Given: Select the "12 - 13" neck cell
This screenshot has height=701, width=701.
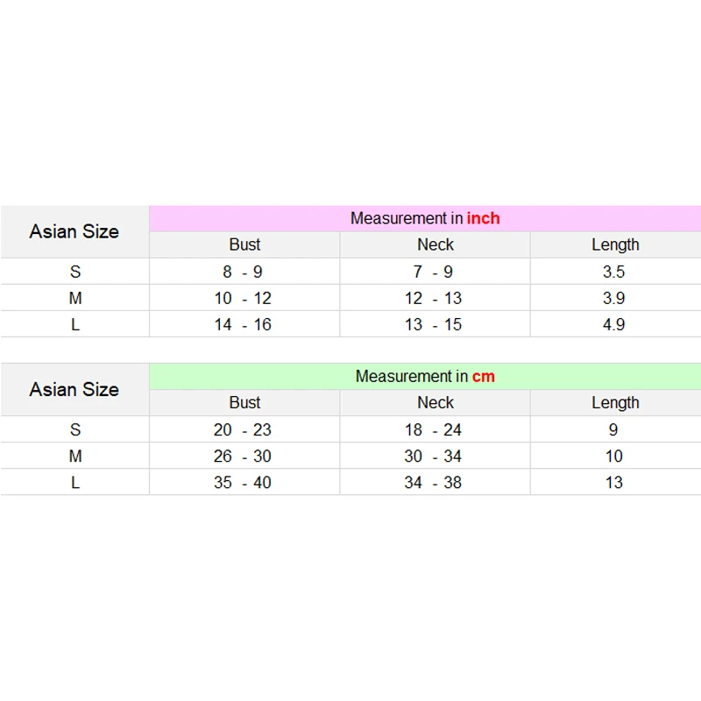Looking at the screenshot, I should pos(433,298).
